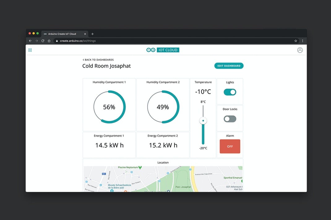This screenshot has height=220, width=331.
Task: View site security lock info
Action: point(57,41)
